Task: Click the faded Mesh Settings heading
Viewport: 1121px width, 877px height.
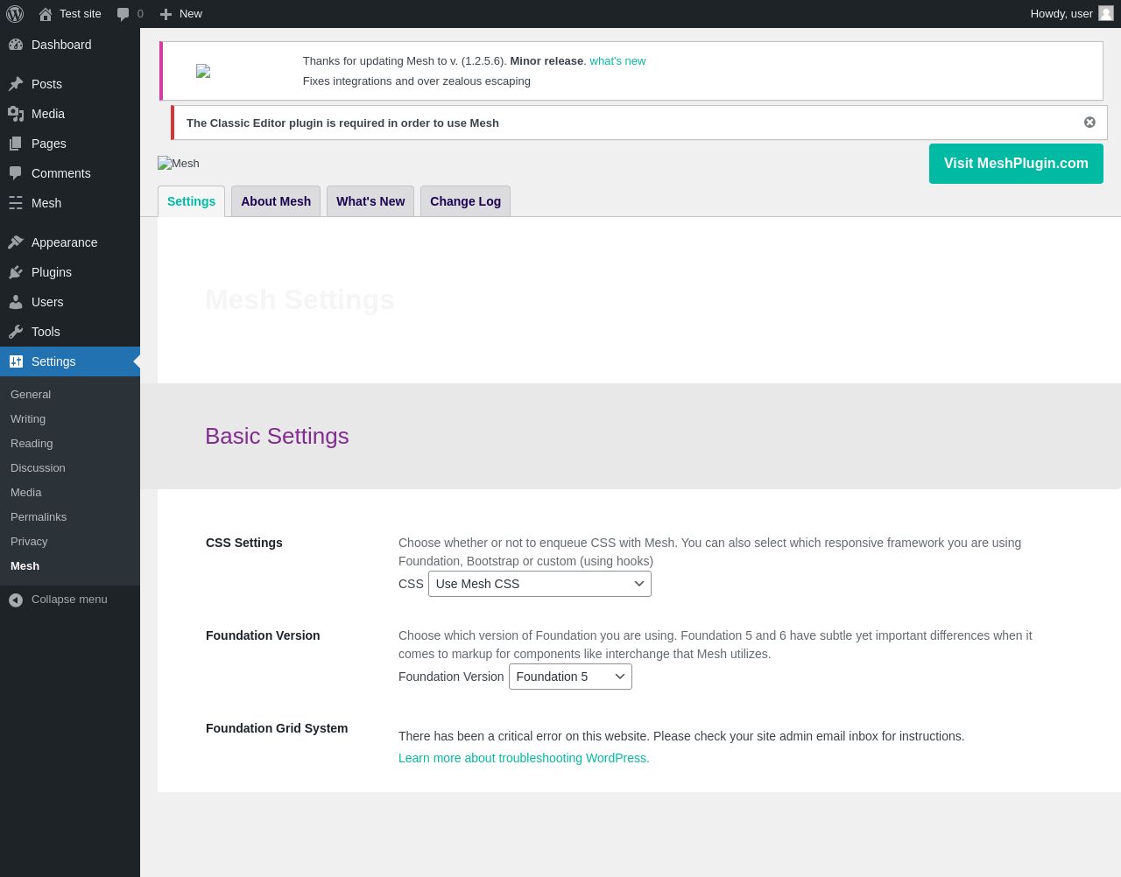Action: [300, 299]
